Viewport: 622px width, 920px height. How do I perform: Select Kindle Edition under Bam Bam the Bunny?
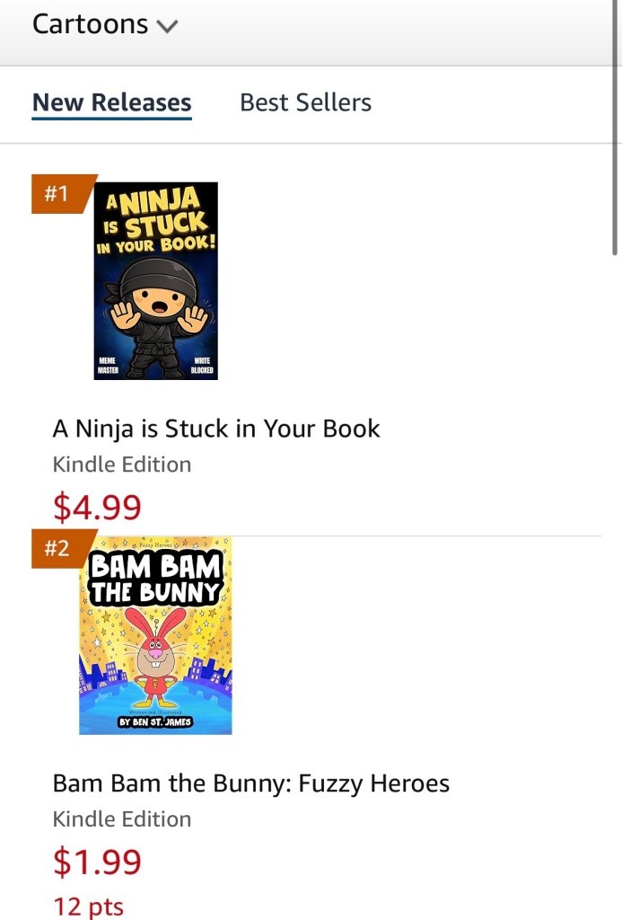pyautogui.click(x=122, y=819)
